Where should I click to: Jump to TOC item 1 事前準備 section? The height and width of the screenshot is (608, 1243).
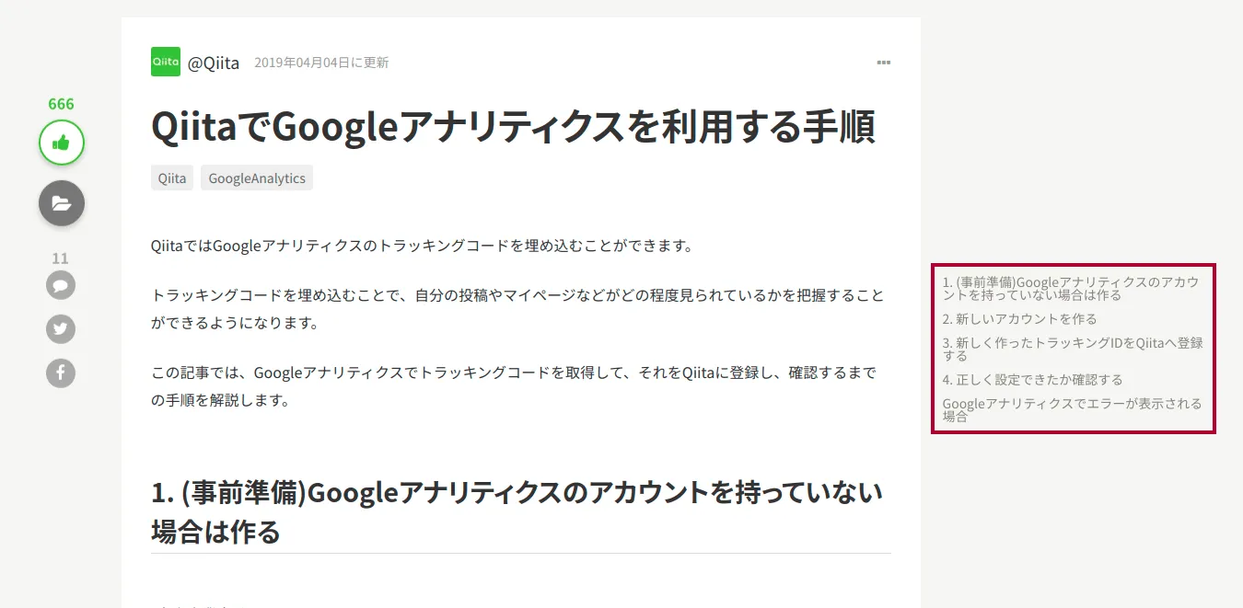tap(1072, 289)
